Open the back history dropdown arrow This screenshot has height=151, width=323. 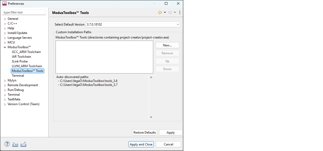165,12
